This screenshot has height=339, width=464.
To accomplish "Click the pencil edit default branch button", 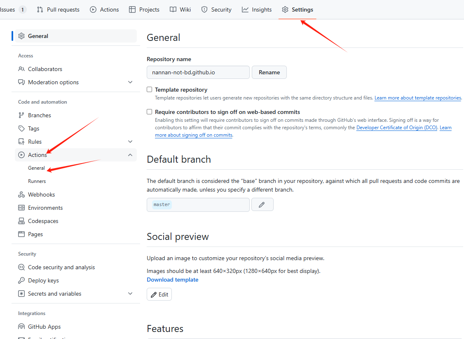I will [x=262, y=204].
